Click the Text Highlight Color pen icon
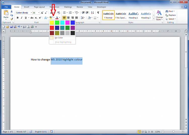The image size is (189, 135). coord(51,18)
